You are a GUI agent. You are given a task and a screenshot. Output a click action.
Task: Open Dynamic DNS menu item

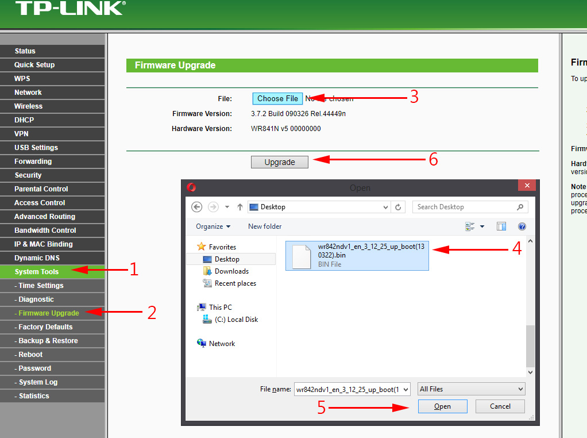pos(52,258)
